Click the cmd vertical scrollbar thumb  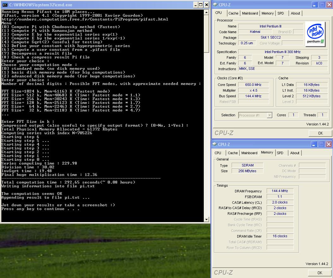click(x=206, y=33)
